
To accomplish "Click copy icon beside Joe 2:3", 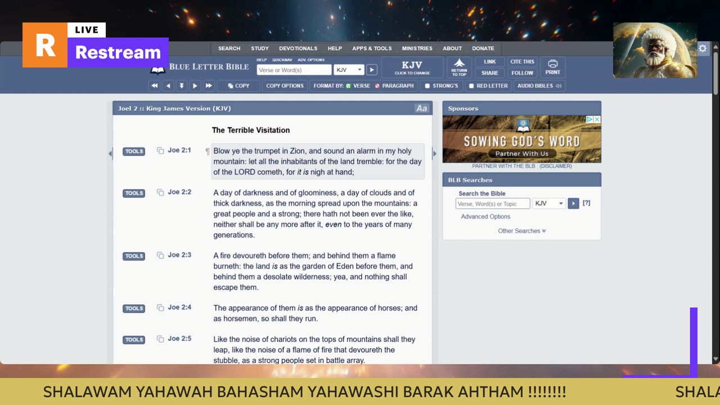I will [160, 255].
